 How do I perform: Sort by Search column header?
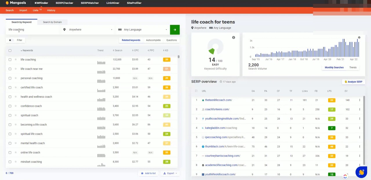click(x=117, y=51)
